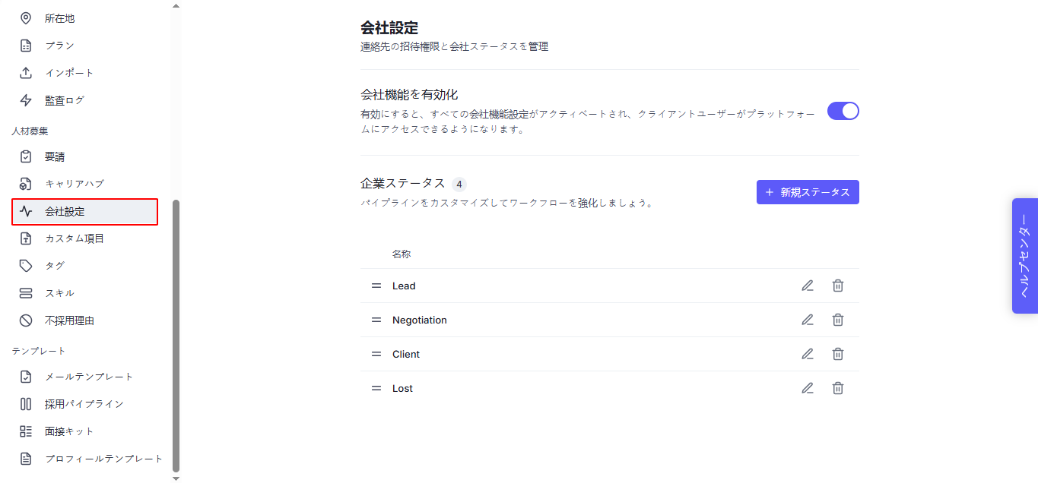Click the clipboard icon beside 要請
The width and height of the screenshot is (1038, 483).
[x=26, y=156]
